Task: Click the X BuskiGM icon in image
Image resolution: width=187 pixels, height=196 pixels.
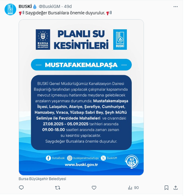Action: pyautogui.click(x=103, y=158)
